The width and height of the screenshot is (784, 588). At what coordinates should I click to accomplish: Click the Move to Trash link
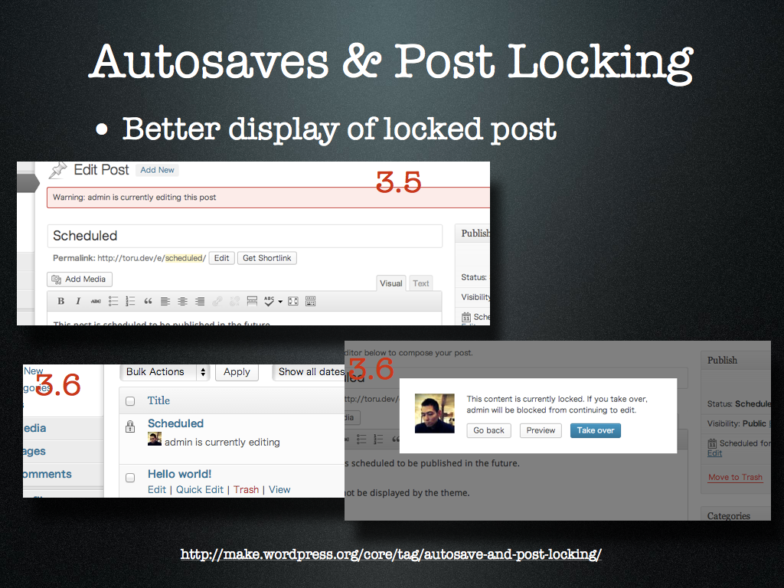(735, 477)
